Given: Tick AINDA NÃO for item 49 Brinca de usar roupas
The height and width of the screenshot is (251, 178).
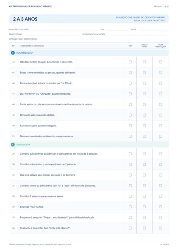Looking at the screenshot, I should click(x=144, y=115).
